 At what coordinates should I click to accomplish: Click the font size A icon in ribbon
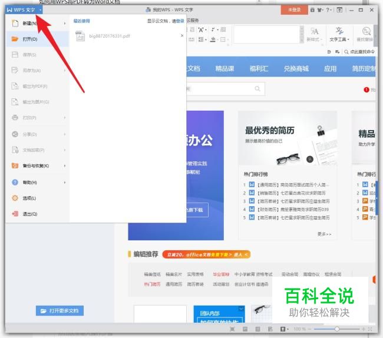click(201, 30)
